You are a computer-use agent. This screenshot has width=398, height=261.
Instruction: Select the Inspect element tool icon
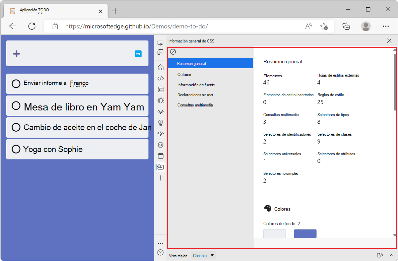click(x=161, y=43)
